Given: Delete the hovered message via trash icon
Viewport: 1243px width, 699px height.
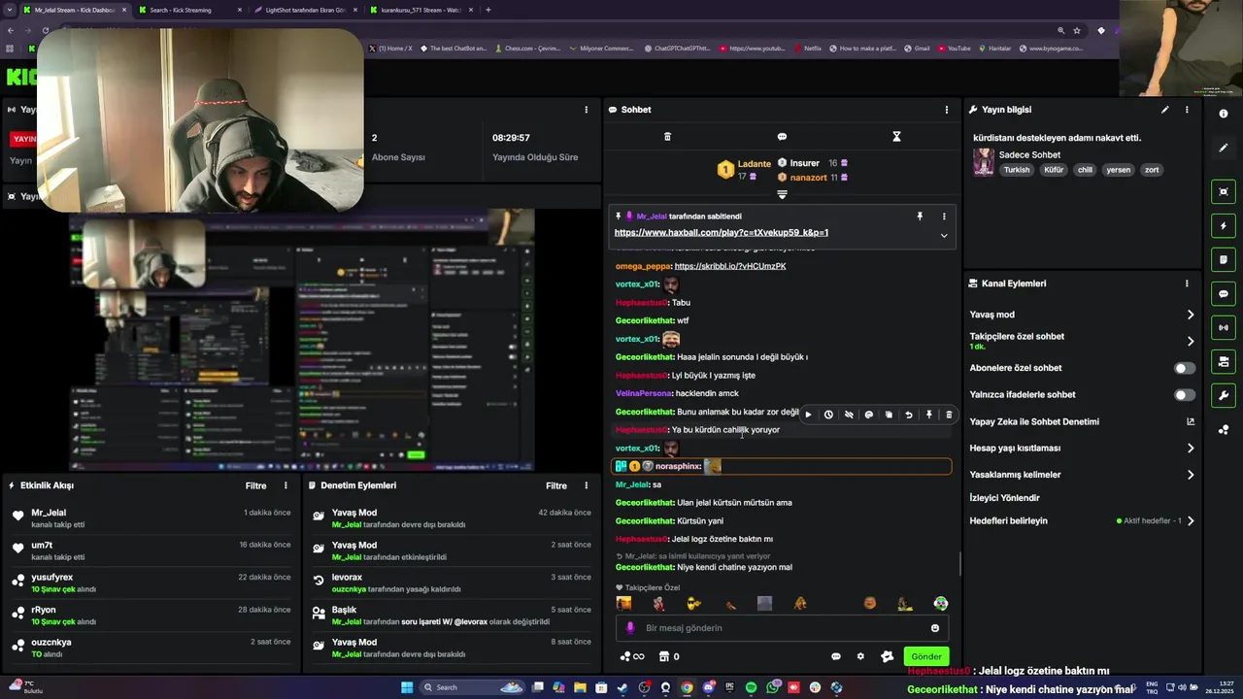Looking at the screenshot, I should click(949, 415).
